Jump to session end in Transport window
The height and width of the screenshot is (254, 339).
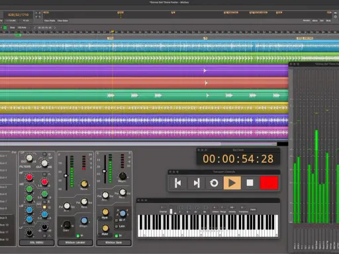(196, 183)
